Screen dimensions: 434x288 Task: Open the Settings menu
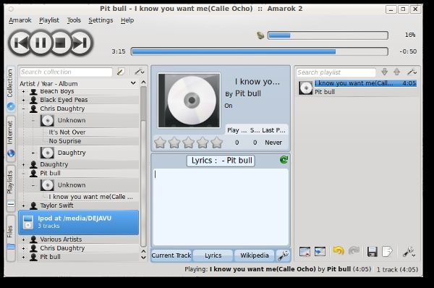(101, 20)
